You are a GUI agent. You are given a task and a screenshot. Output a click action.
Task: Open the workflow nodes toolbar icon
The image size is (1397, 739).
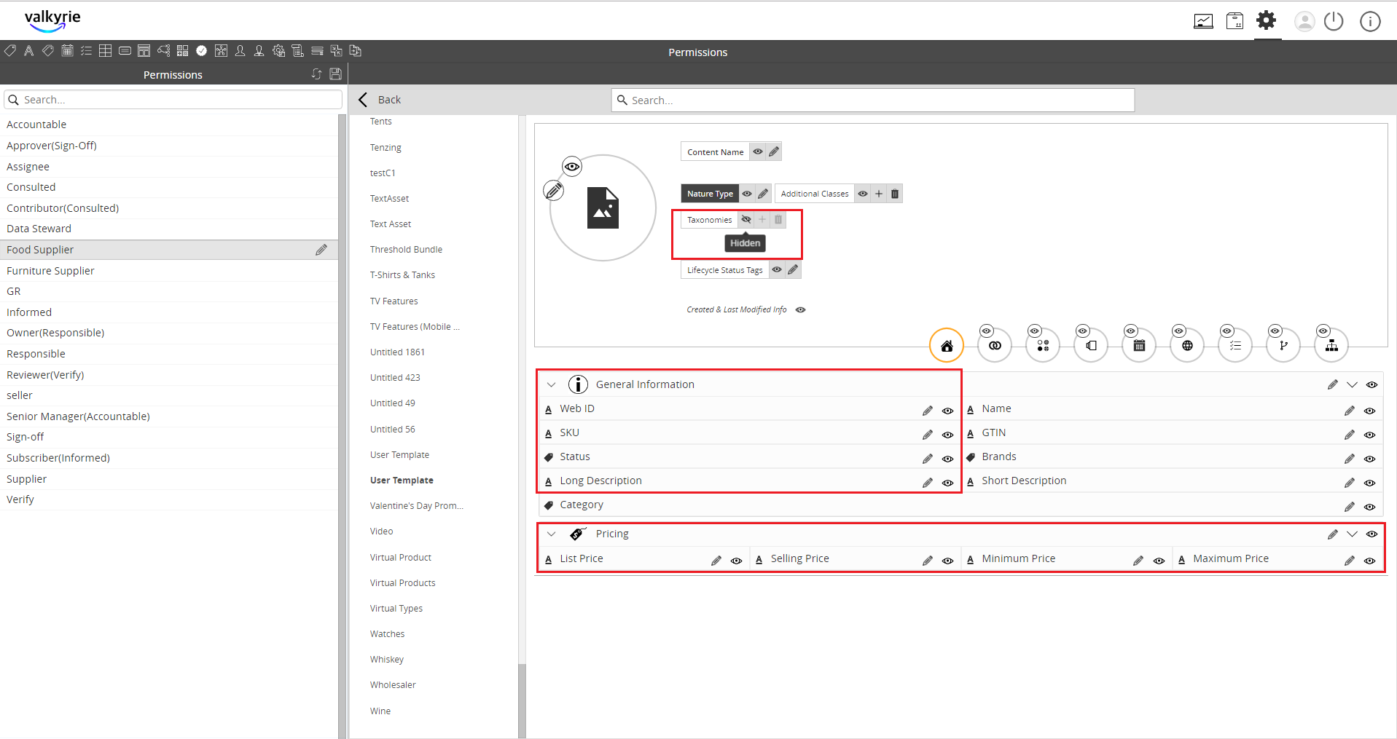[164, 51]
